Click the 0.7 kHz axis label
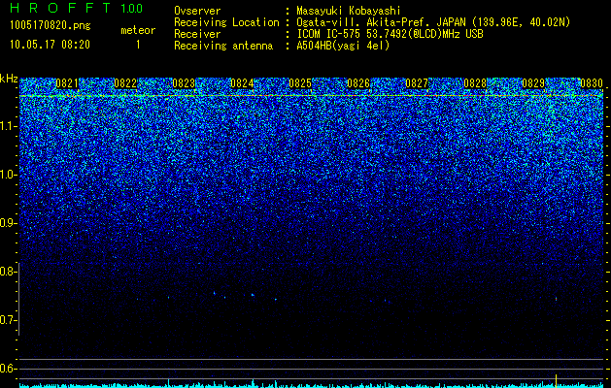The height and width of the screenshot is (388, 611). coord(8,320)
